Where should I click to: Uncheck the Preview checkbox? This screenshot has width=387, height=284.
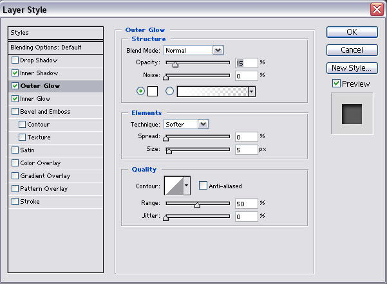pos(336,84)
